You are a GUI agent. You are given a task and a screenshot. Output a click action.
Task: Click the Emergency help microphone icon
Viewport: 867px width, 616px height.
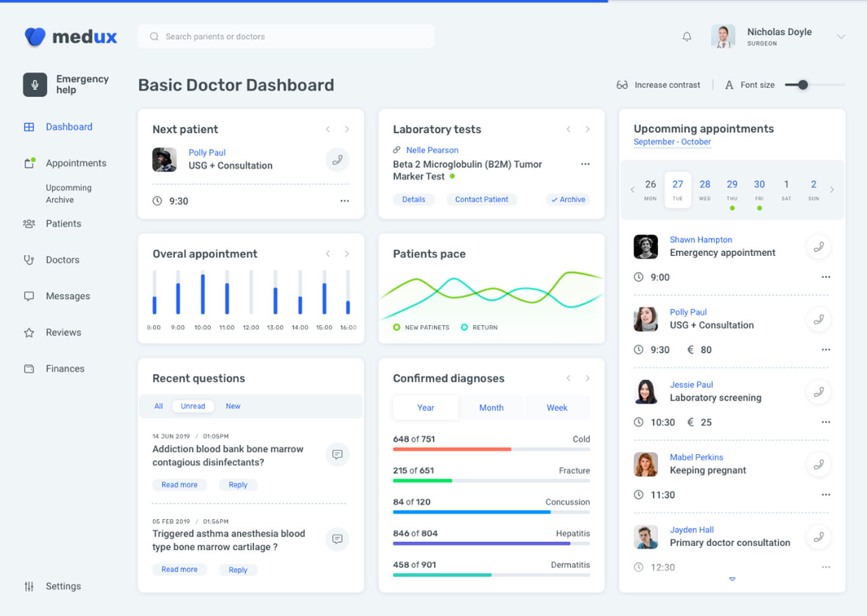tap(35, 84)
